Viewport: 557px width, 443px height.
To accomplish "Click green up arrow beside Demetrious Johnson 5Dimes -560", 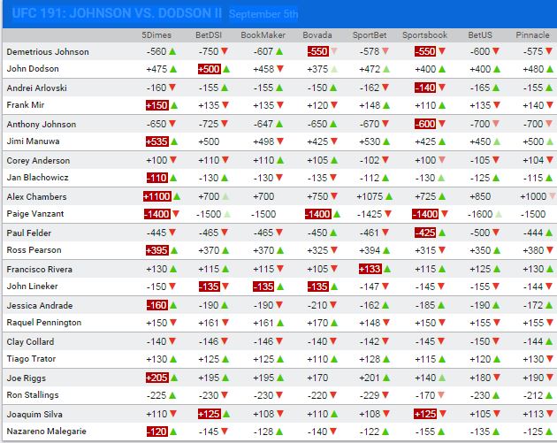I will point(172,51).
